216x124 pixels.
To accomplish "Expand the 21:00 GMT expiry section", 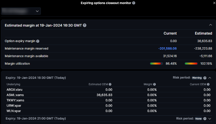I will [210, 119].
